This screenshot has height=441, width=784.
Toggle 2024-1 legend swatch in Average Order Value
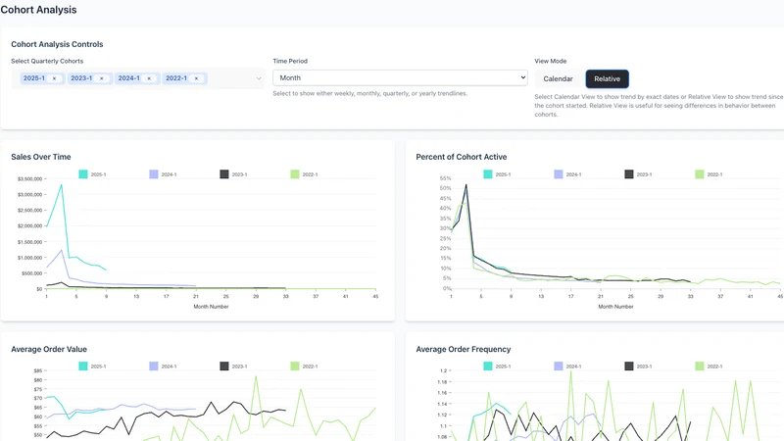point(154,366)
